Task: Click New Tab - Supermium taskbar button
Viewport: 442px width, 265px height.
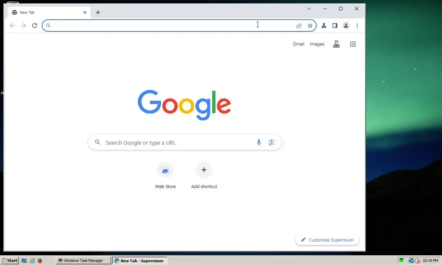Action: (x=140, y=261)
